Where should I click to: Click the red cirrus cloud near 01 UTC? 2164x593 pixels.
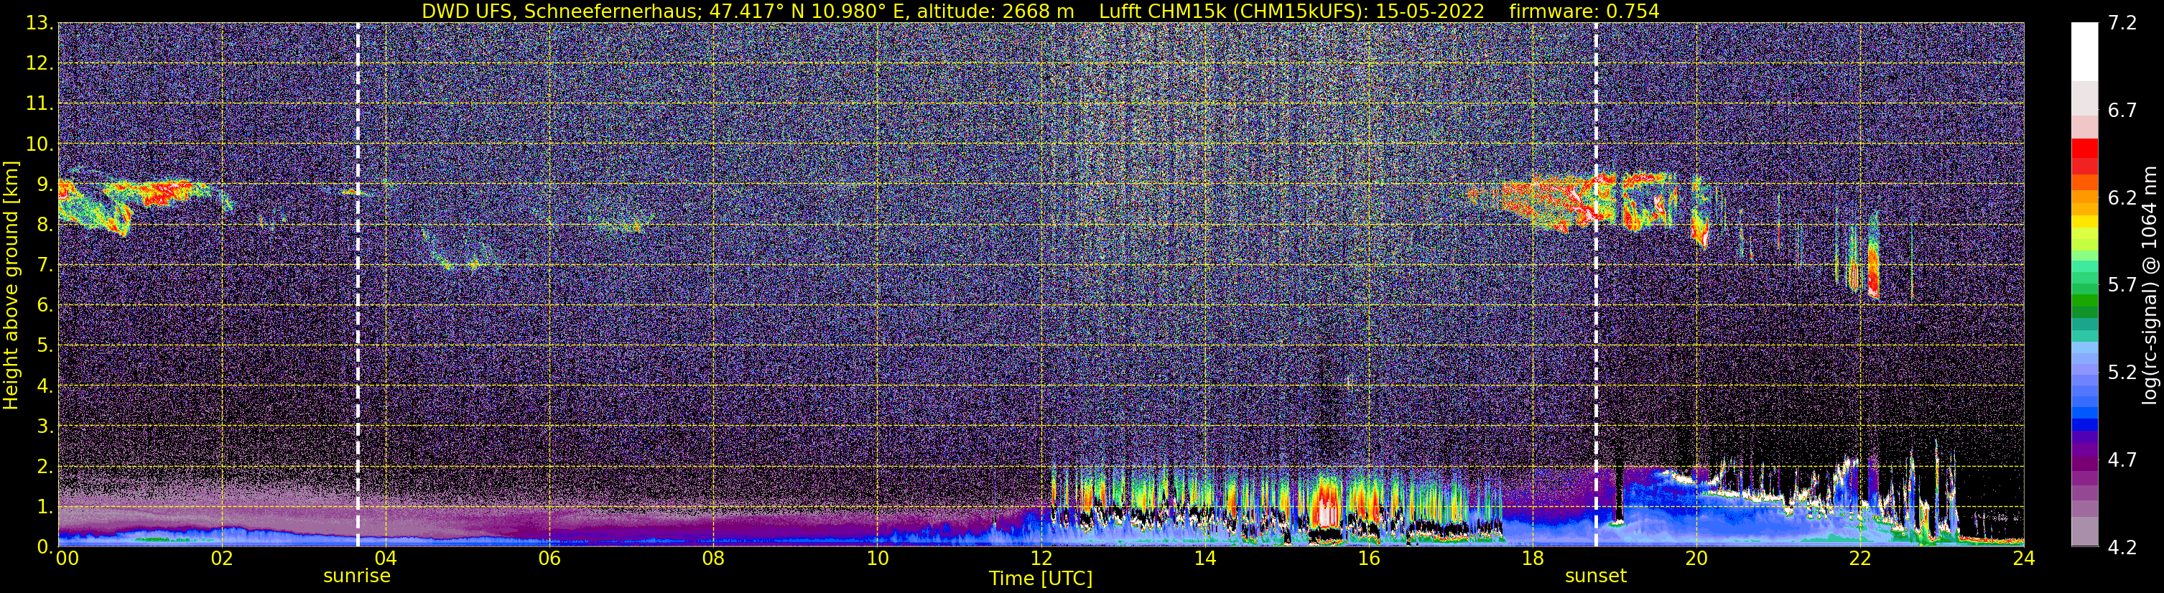159,193
